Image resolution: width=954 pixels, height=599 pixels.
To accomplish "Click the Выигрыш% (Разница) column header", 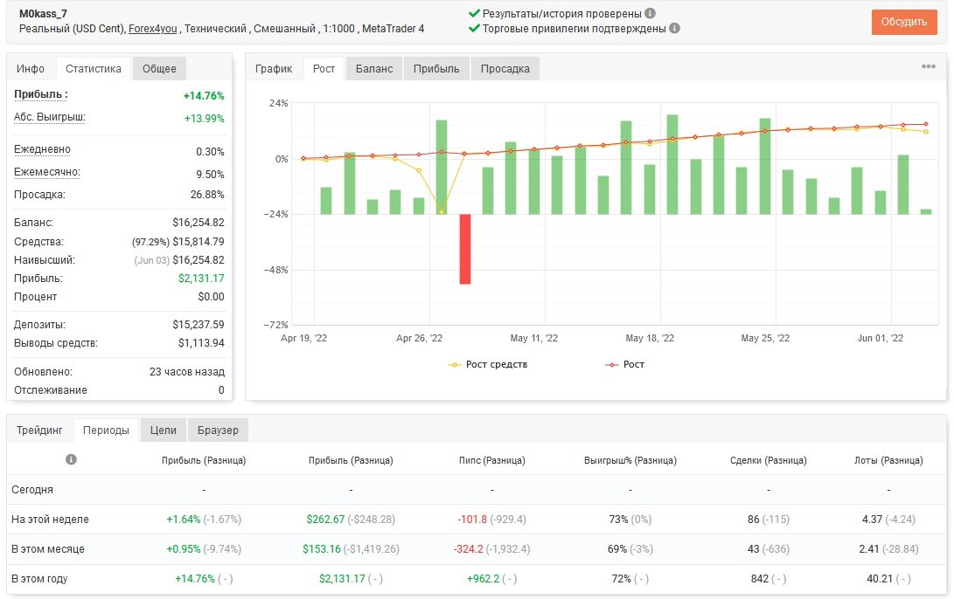I will [x=630, y=460].
